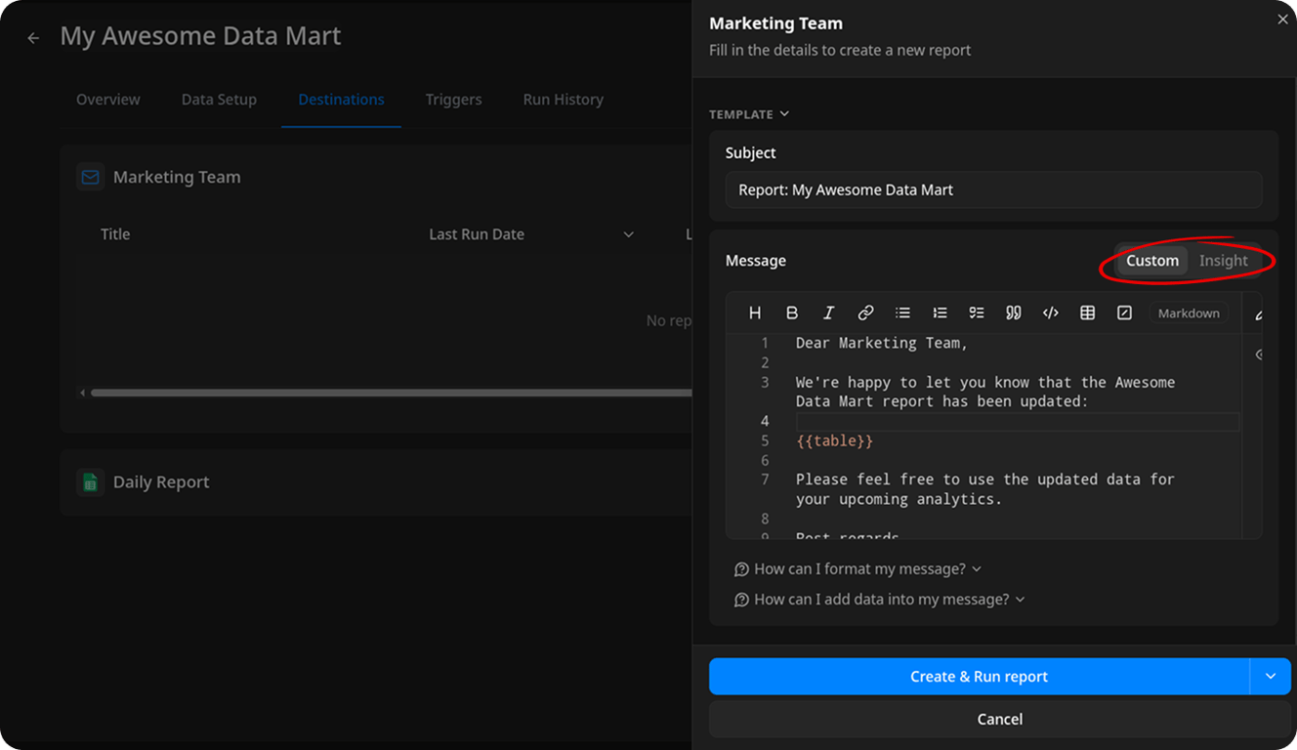This screenshot has width=1297, height=750.
Task: Open the Overview tab
Action: tap(108, 100)
